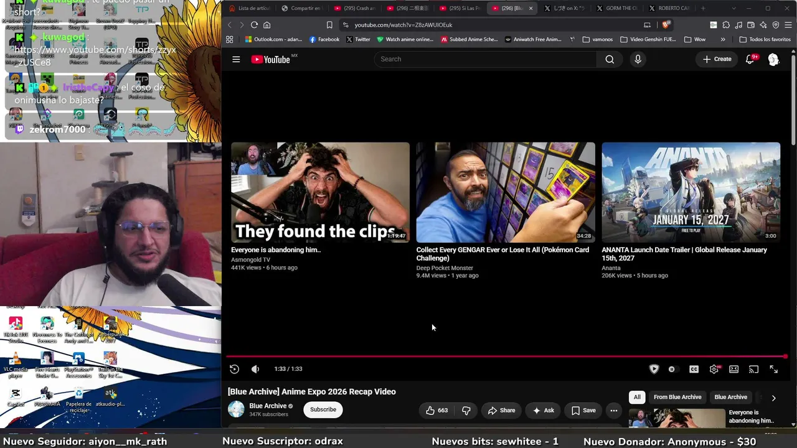Select the 'All' filter chip
The image size is (797, 448).
[x=637, y=397]
